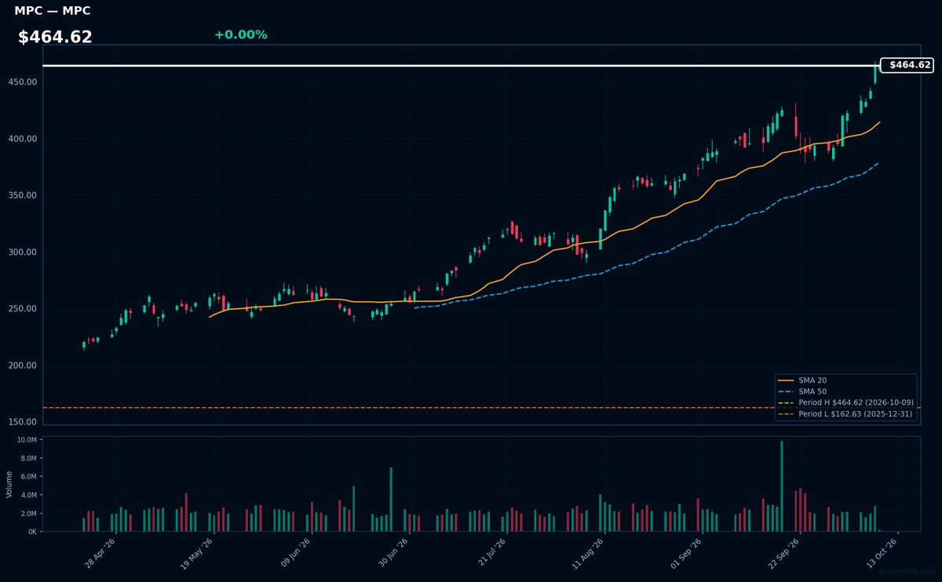Click the 450.00 price axis label
This screenshot has height=582, width=942.
point(23,82)
